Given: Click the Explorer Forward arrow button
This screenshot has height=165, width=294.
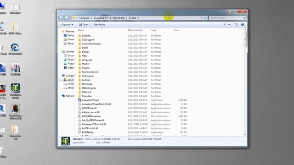Looking at the screenshot, I should coord(66,18).
